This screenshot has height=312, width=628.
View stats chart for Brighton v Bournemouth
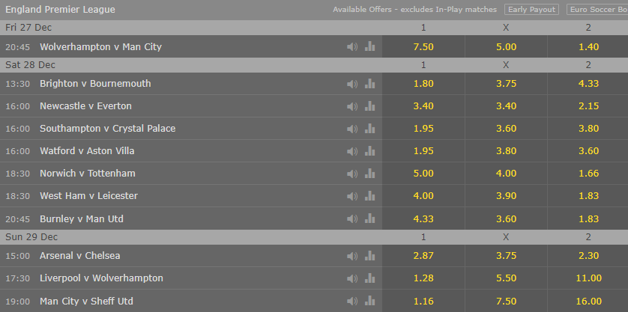[x=369, y=84]
